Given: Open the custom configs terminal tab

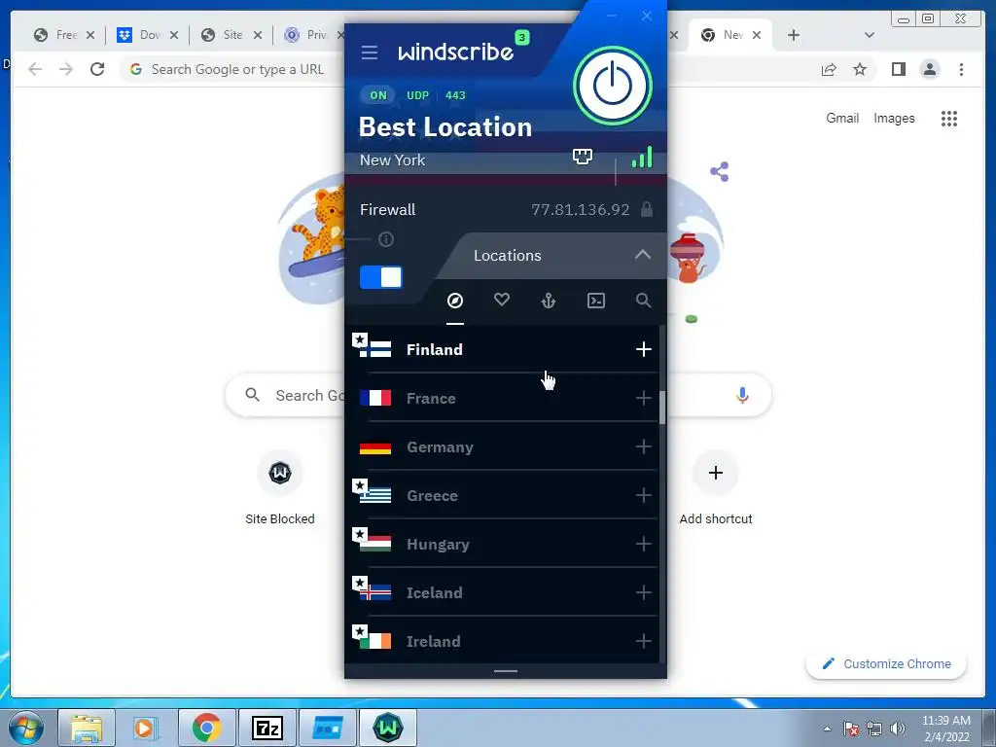Looking at the screenshot, I should point(596,301).
